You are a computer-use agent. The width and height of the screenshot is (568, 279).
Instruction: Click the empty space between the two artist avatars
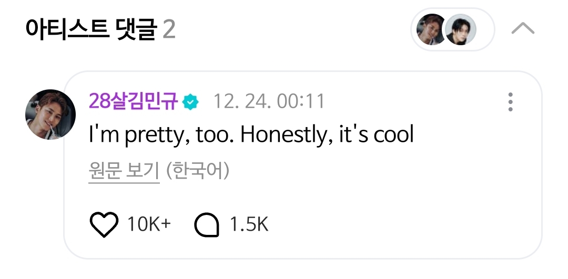coord(445,29)
